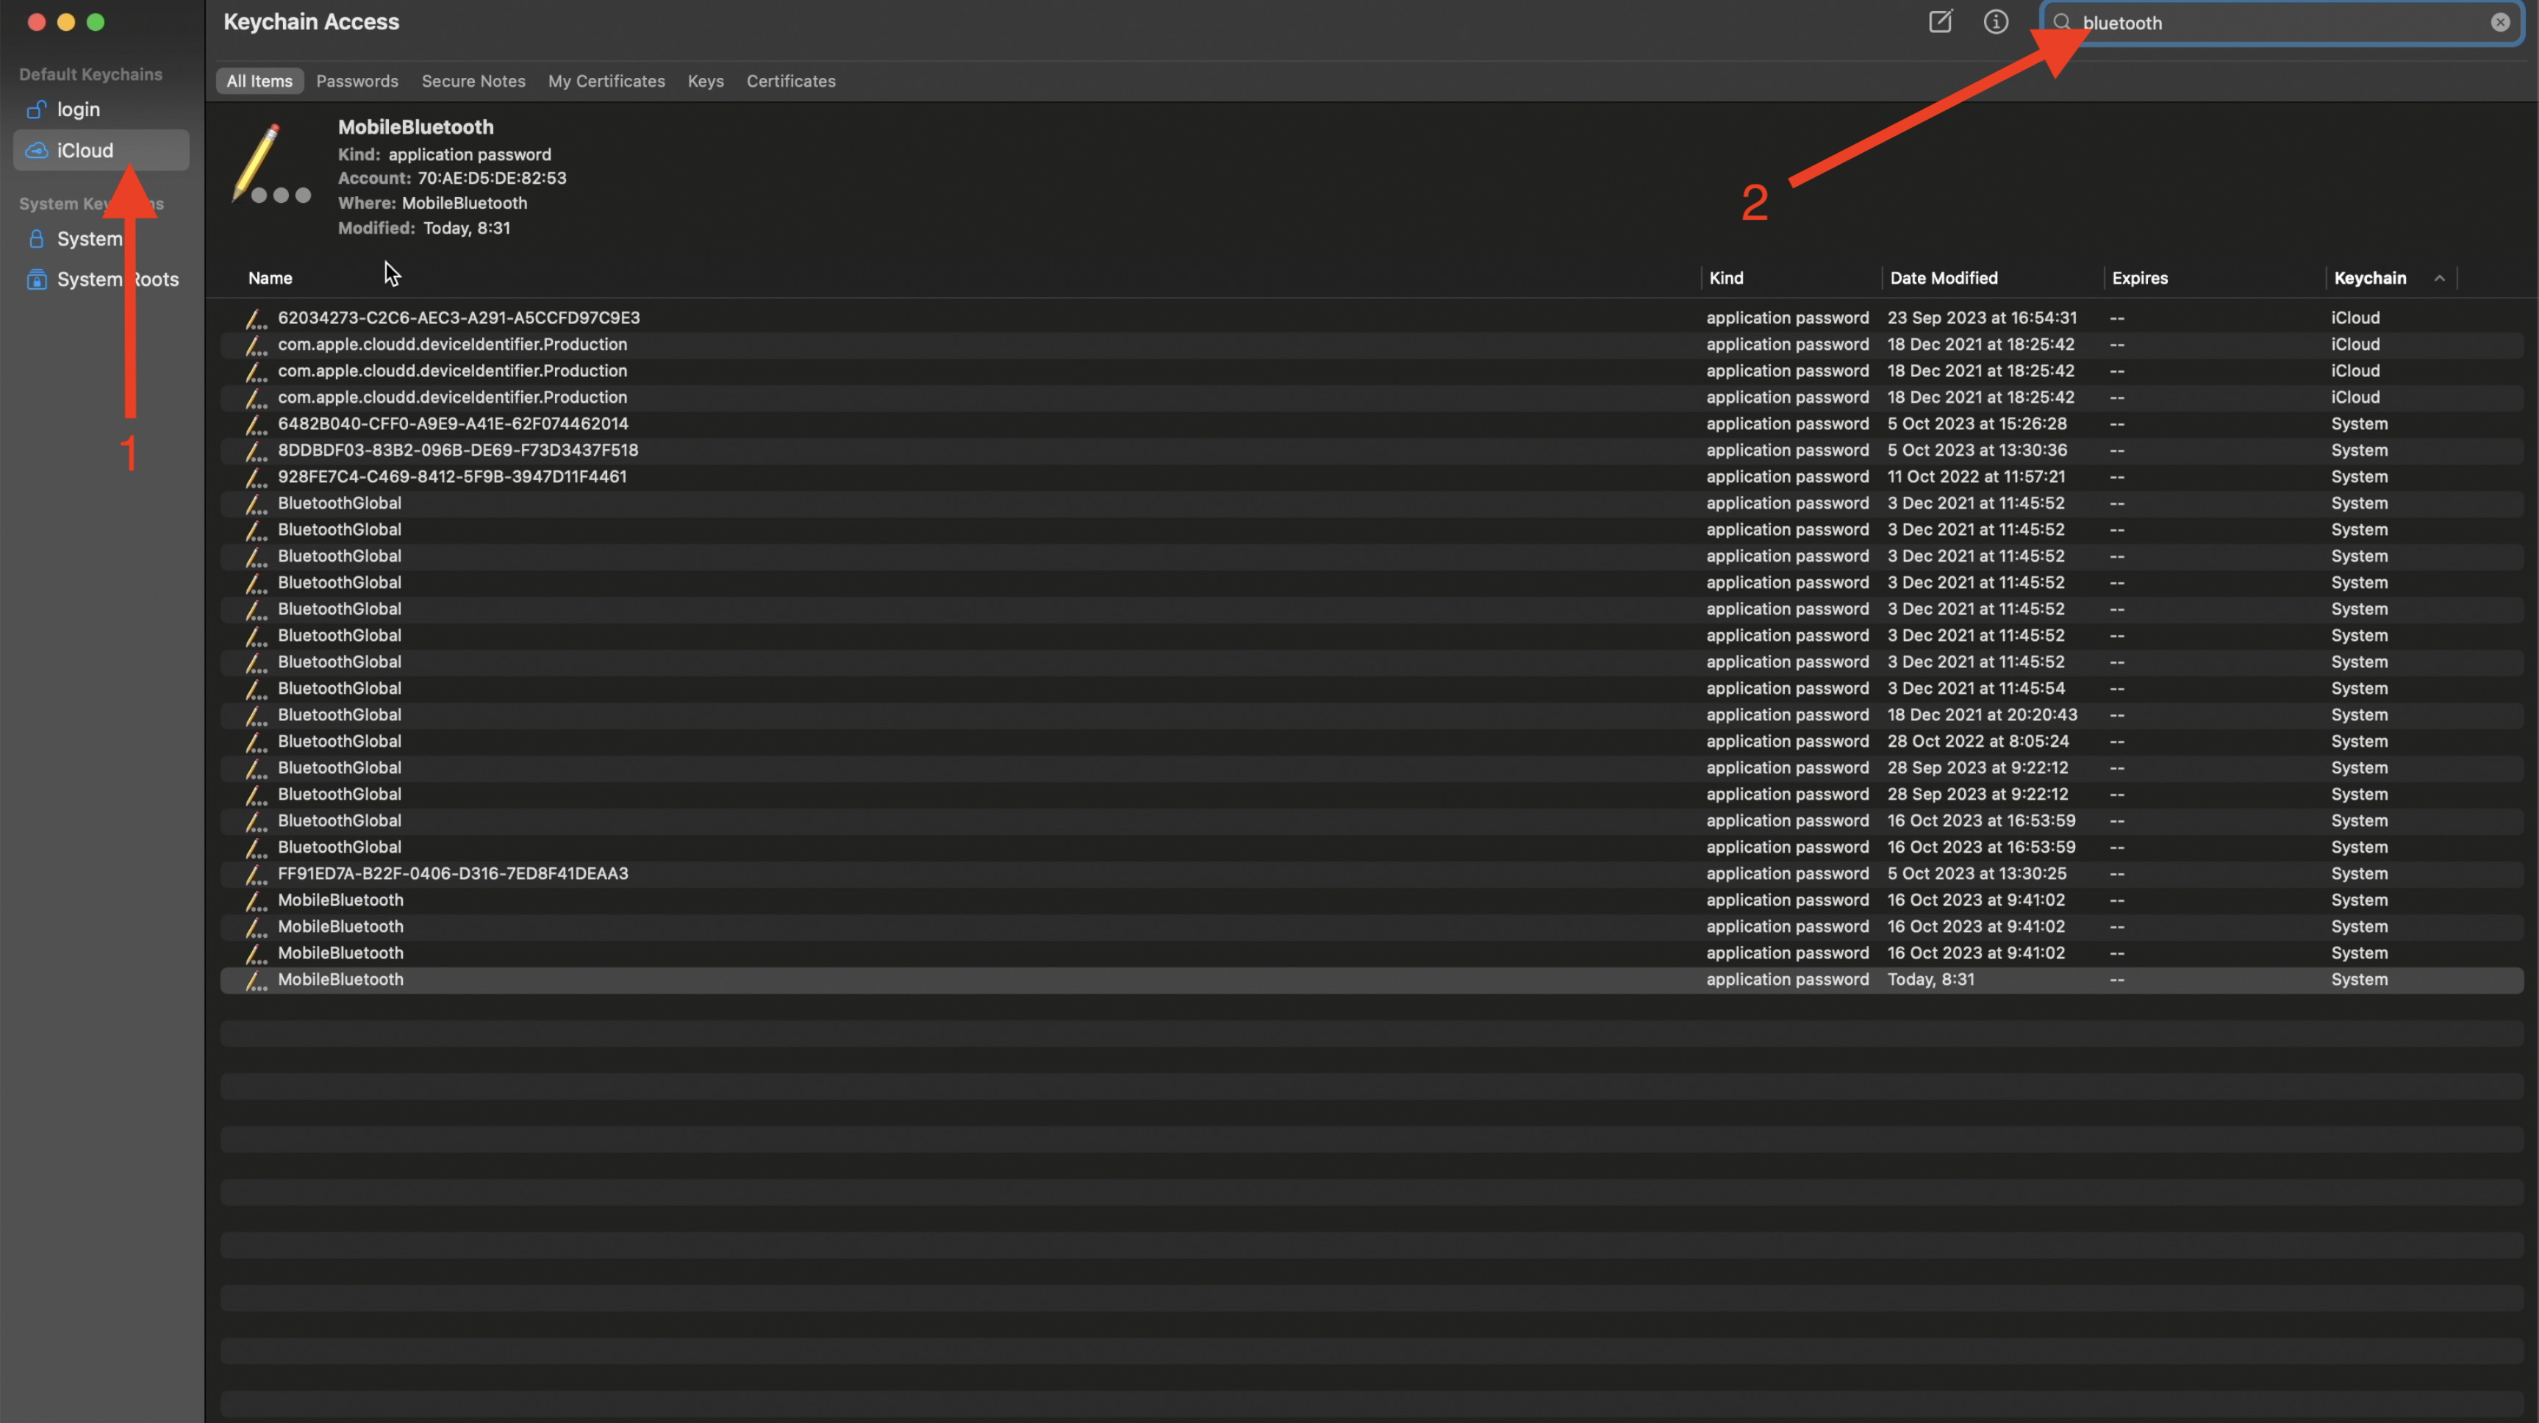
Task: Select BluetoothGlobal modified 28 Oct 2022 at 8:05:24
Action: coord(1372,741)
